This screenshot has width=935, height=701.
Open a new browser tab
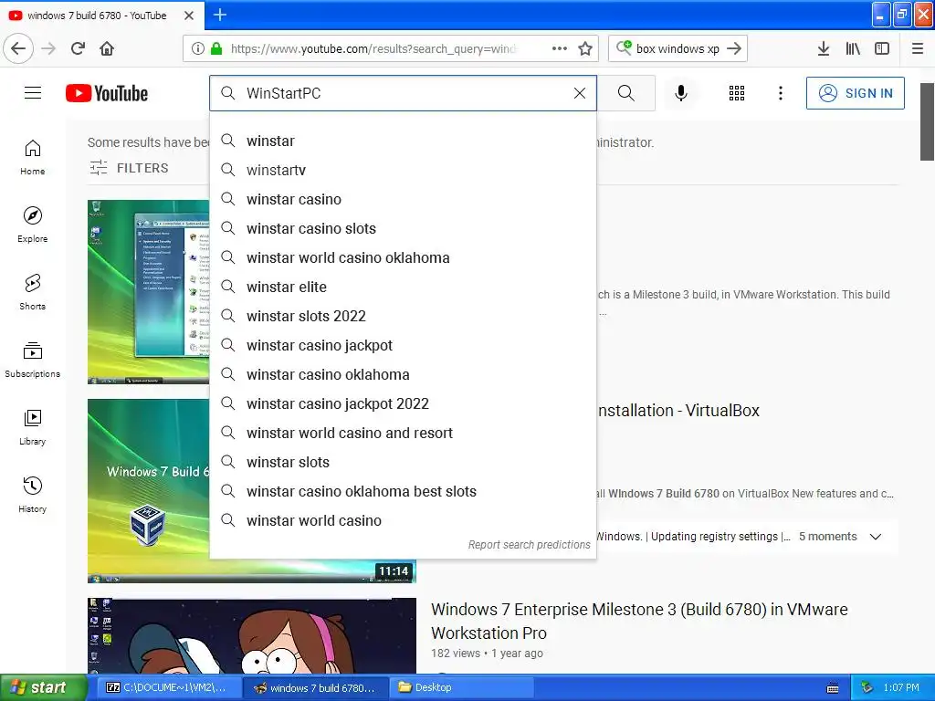tap(220, 15)
